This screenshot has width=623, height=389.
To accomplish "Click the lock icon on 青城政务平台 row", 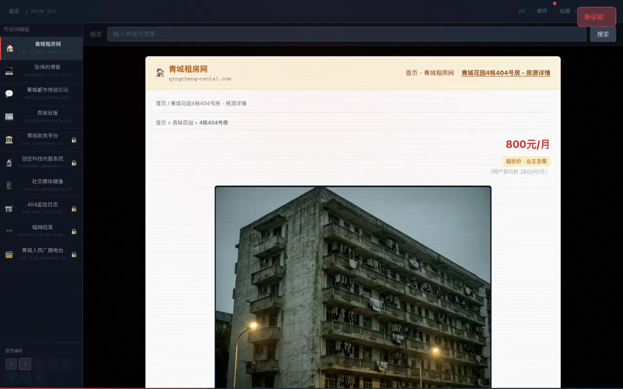I will pyautogui.click(x=74, y=140).
